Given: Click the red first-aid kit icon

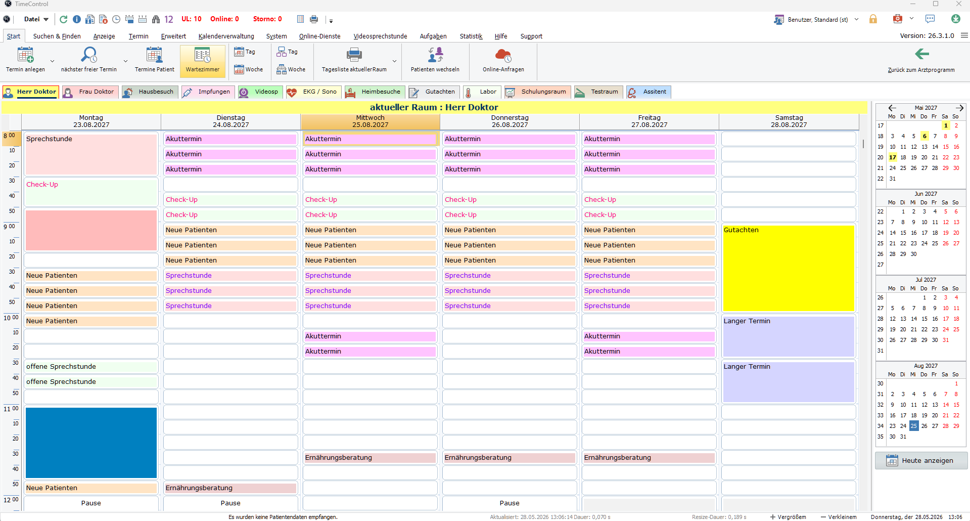Looking at the screenshot, I should [x=898, y=19].
